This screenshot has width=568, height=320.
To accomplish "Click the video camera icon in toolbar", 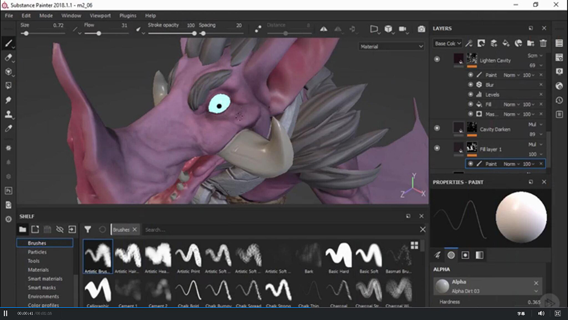I will [x=403, y=29].
